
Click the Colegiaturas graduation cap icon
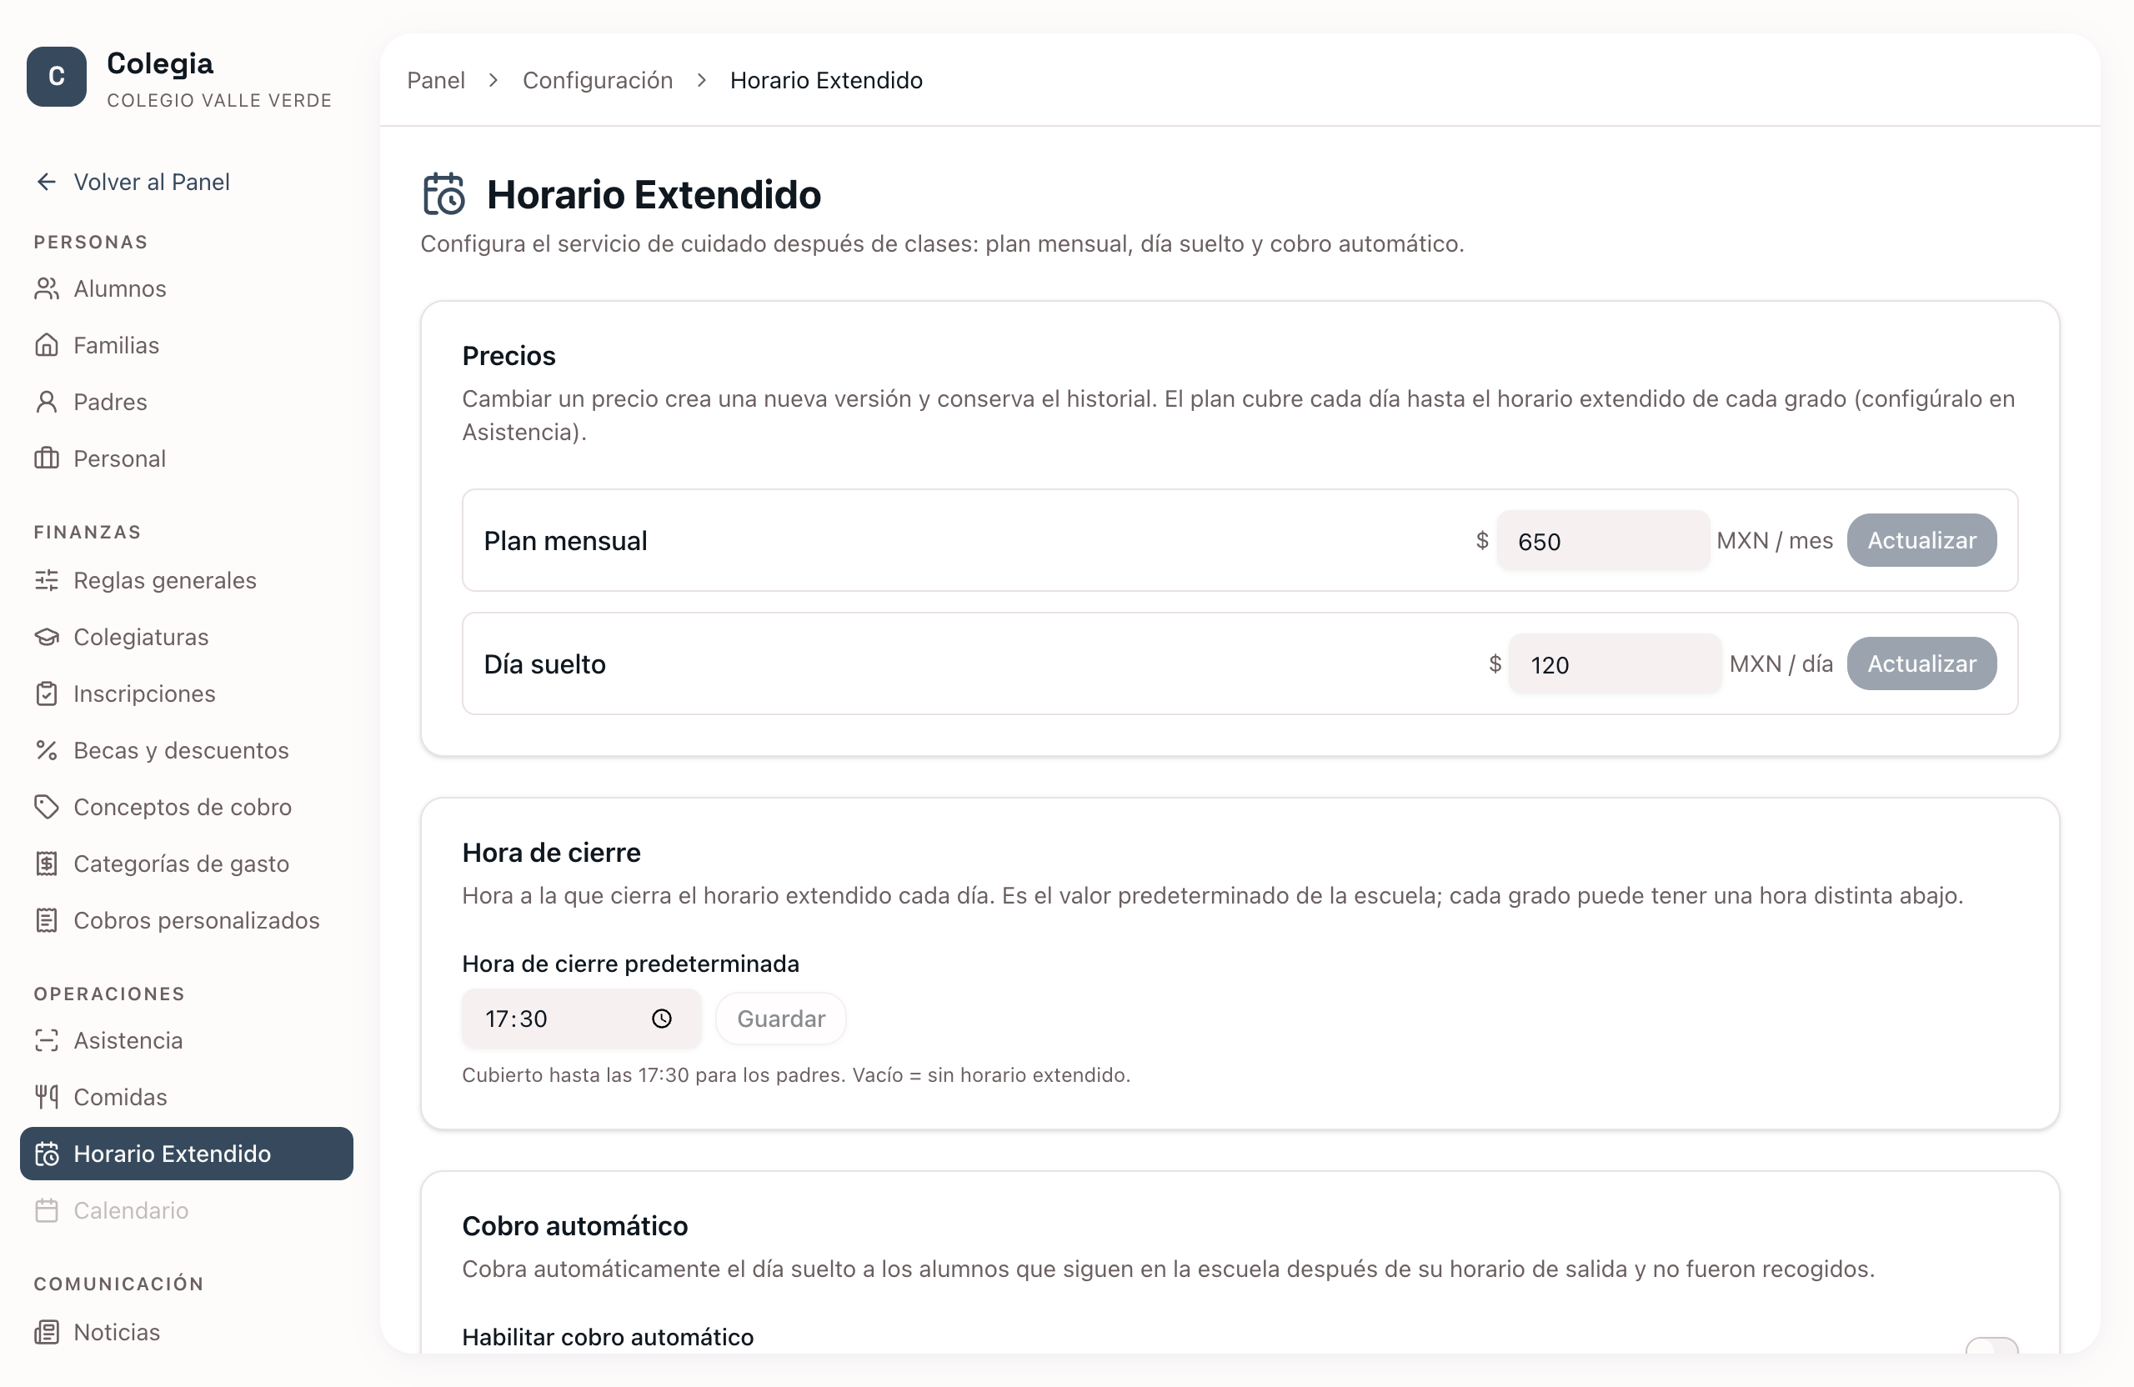(47, 637)
